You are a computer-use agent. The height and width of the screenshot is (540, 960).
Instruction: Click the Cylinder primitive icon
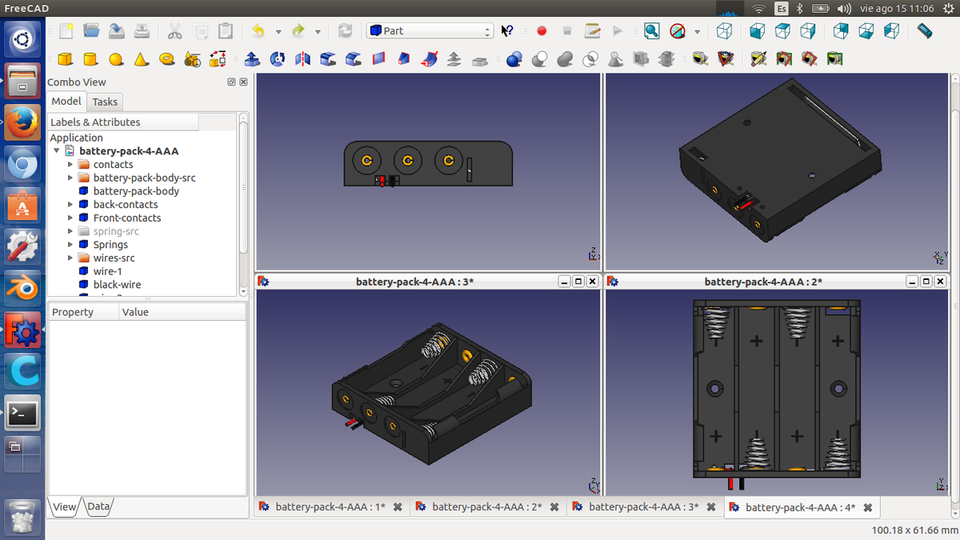coord(90,59)
